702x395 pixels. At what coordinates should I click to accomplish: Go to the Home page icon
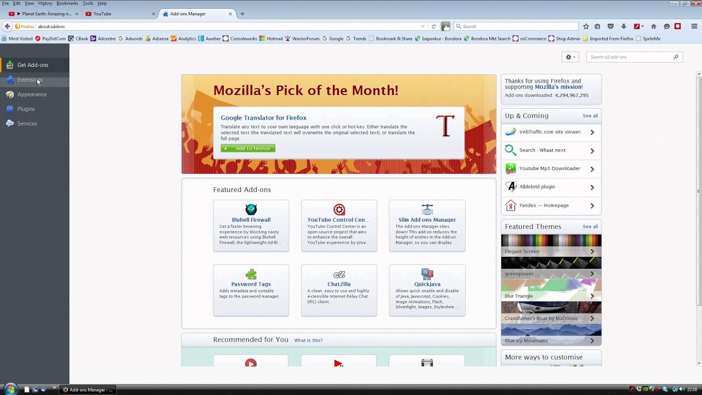(x=653, y=26)
